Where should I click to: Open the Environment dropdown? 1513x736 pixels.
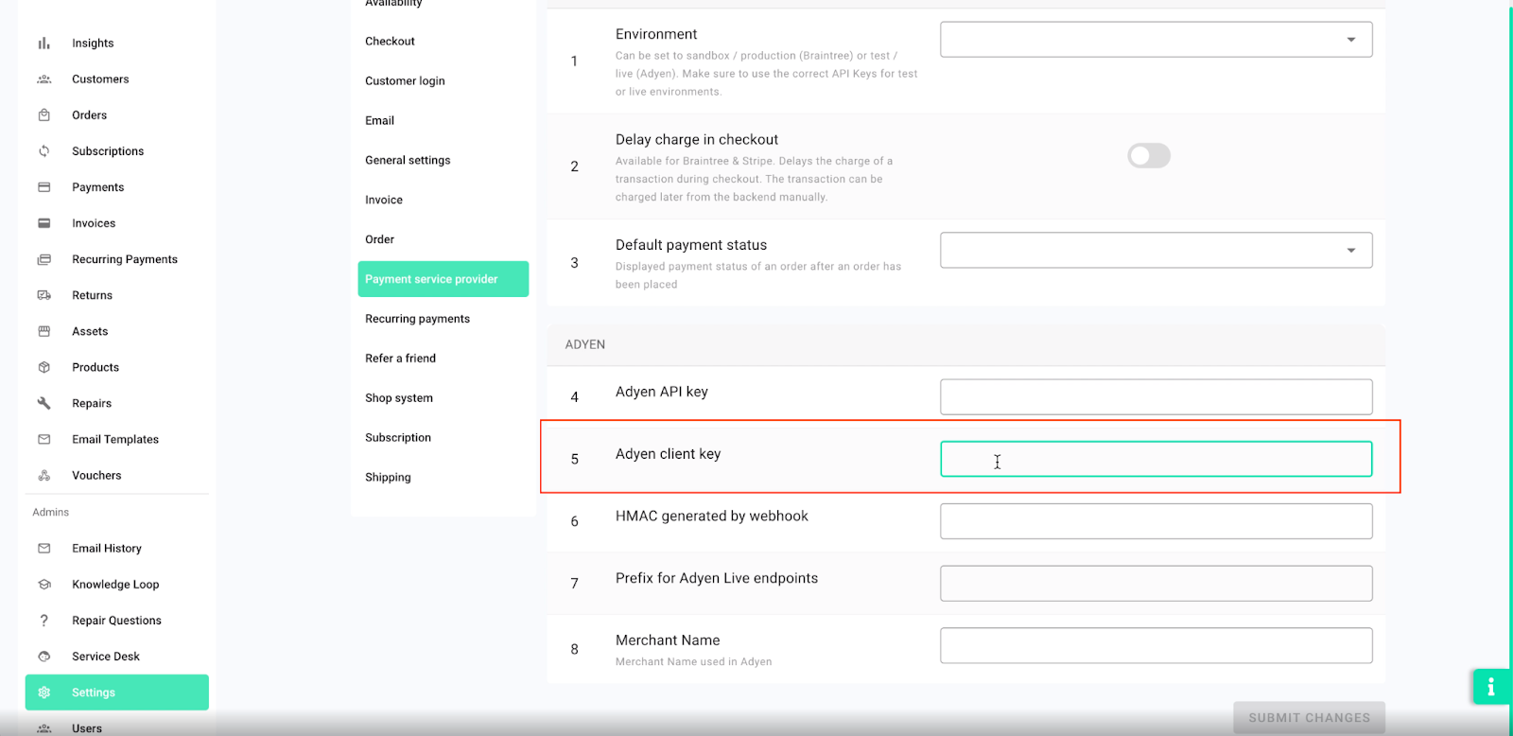(1156, 40)
